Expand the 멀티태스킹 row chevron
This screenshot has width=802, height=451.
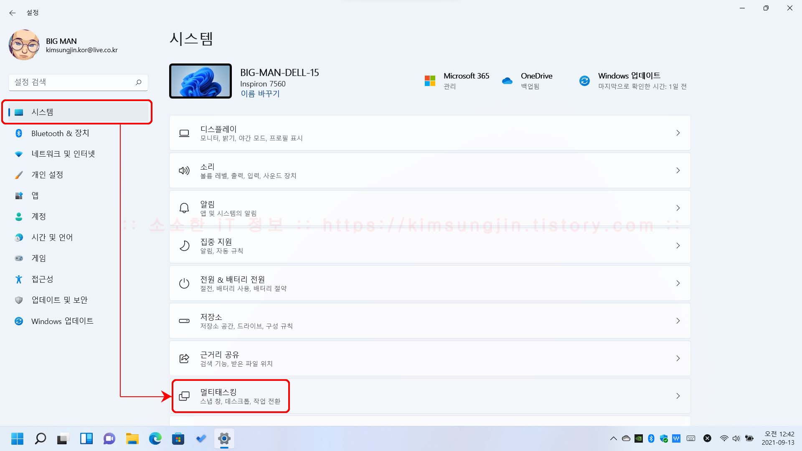click(678, 396)
